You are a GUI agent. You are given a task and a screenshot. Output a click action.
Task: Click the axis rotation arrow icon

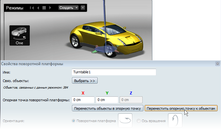[175, 121]
